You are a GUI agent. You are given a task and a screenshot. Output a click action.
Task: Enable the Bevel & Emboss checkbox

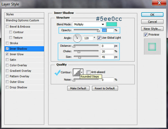pyautogui.click(x=7, y=27)
